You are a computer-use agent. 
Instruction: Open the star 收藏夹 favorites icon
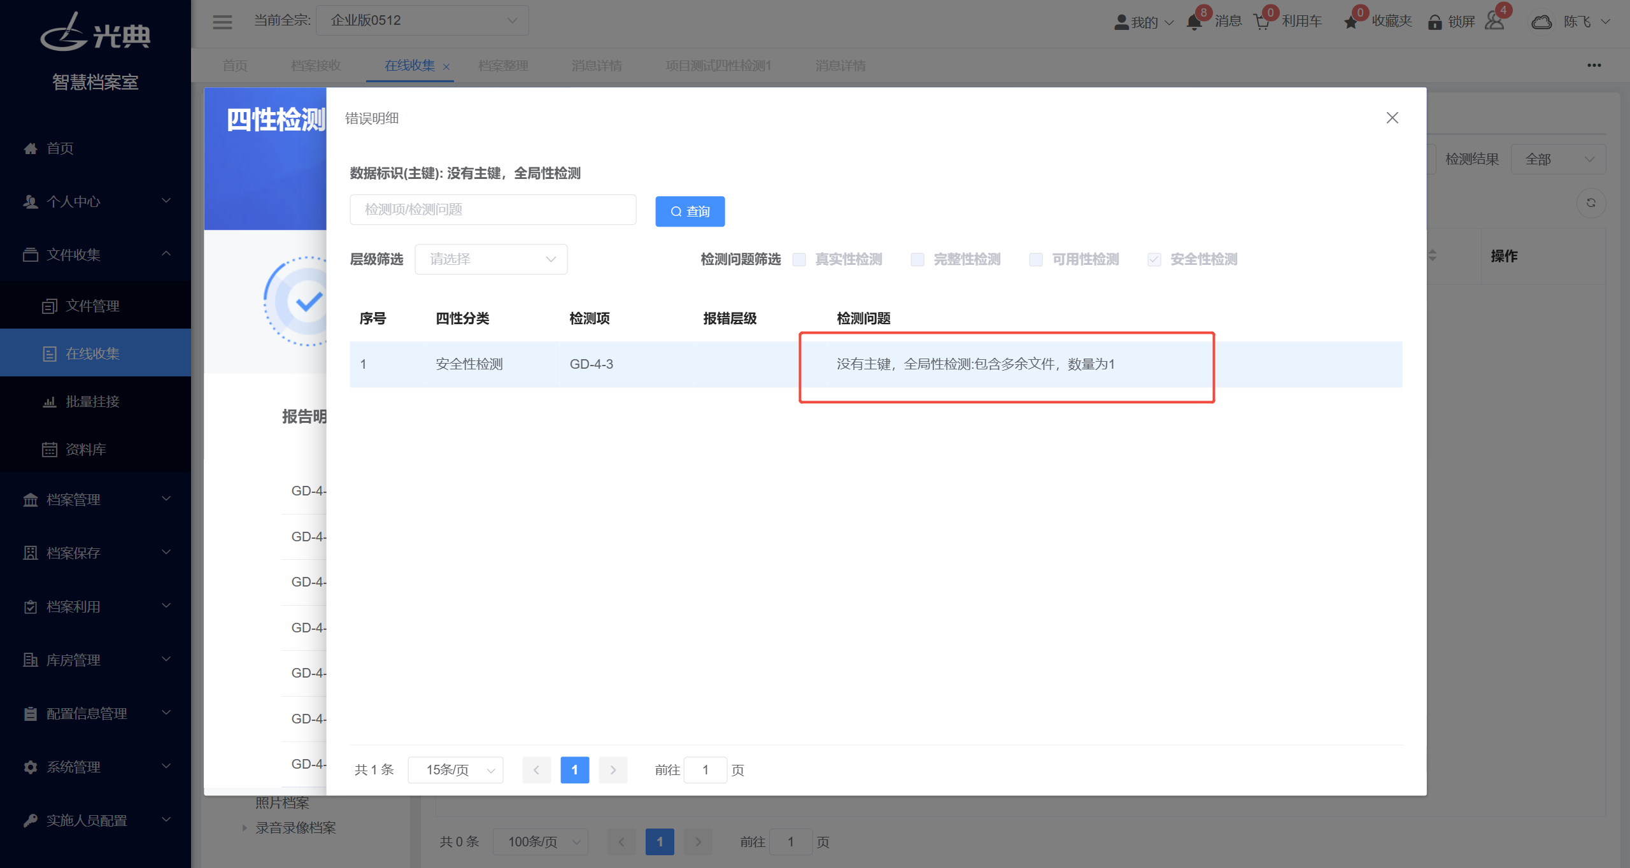point(1350,22)
